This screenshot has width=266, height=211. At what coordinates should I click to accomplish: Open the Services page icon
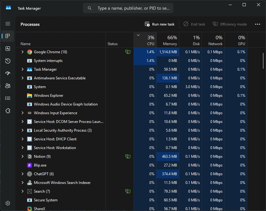coord(8,111)
